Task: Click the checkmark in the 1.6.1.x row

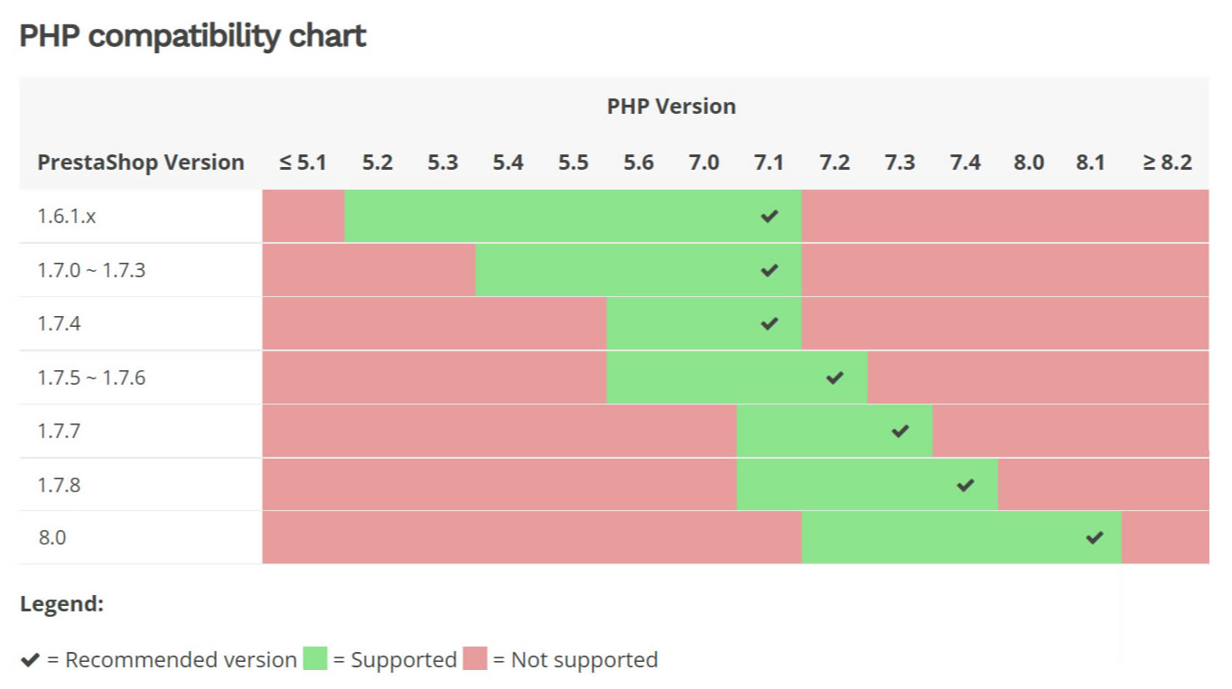Action: [769, 216]
